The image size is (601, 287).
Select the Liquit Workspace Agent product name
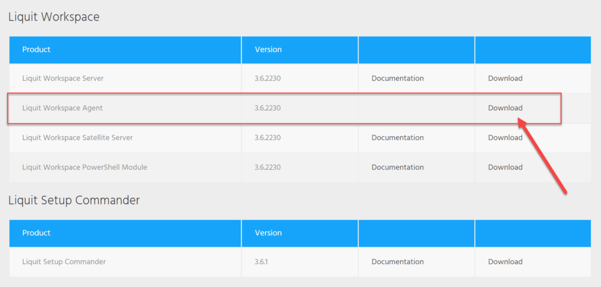(62, 108)
